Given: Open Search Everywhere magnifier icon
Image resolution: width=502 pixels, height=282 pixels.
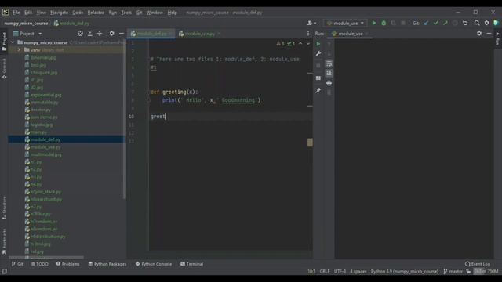Looking at the screenshot, I should click(x=477, y=23).
